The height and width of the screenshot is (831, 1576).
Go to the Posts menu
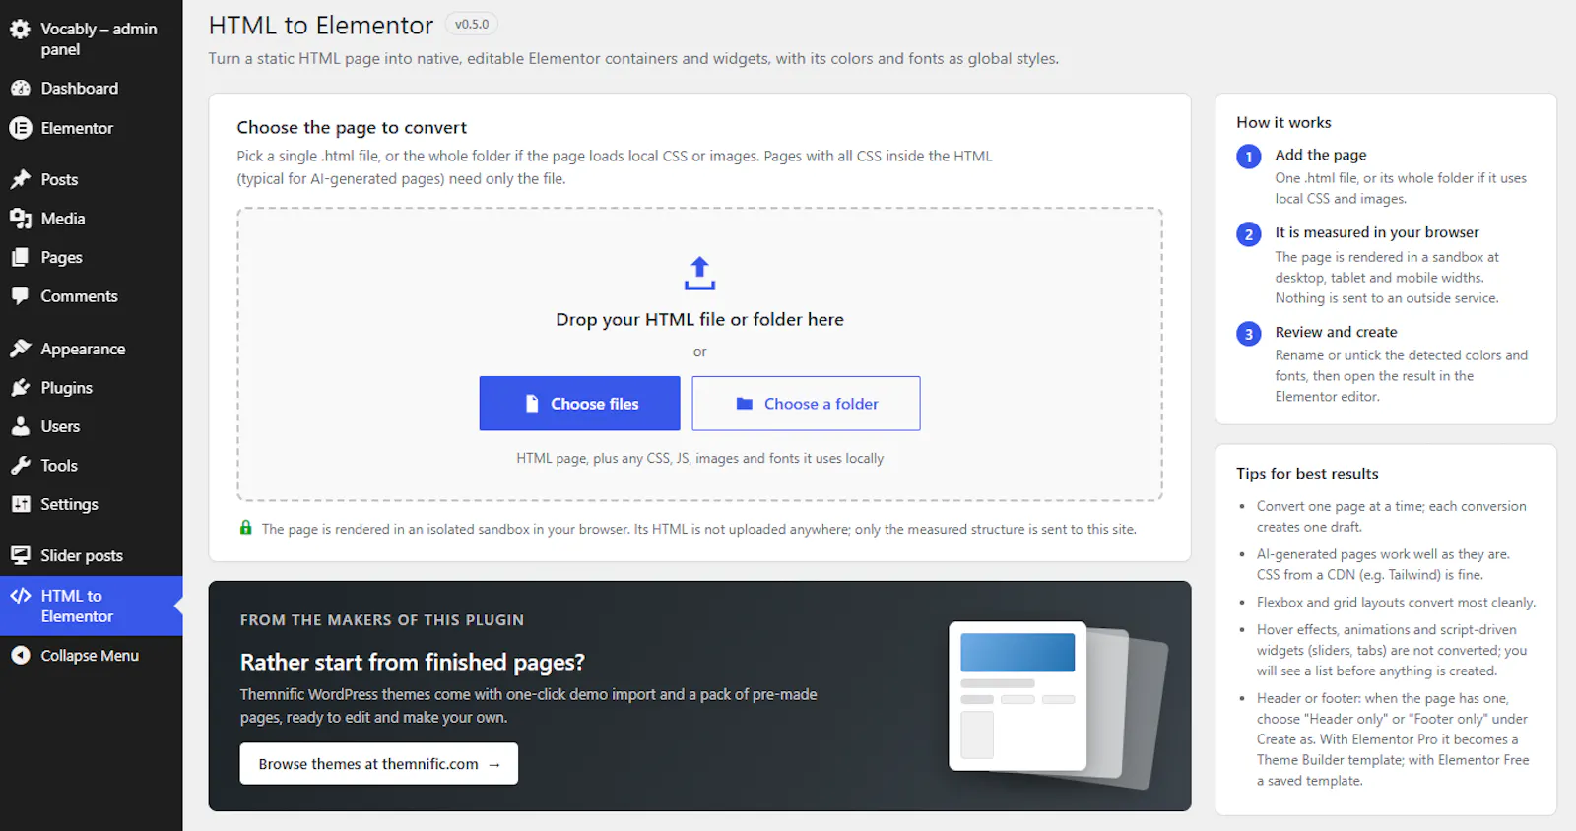(x=92, y=179)
